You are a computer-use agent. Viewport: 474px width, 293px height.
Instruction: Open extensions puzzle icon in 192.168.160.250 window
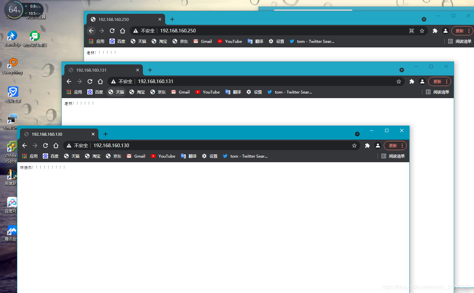click(435, 31)
